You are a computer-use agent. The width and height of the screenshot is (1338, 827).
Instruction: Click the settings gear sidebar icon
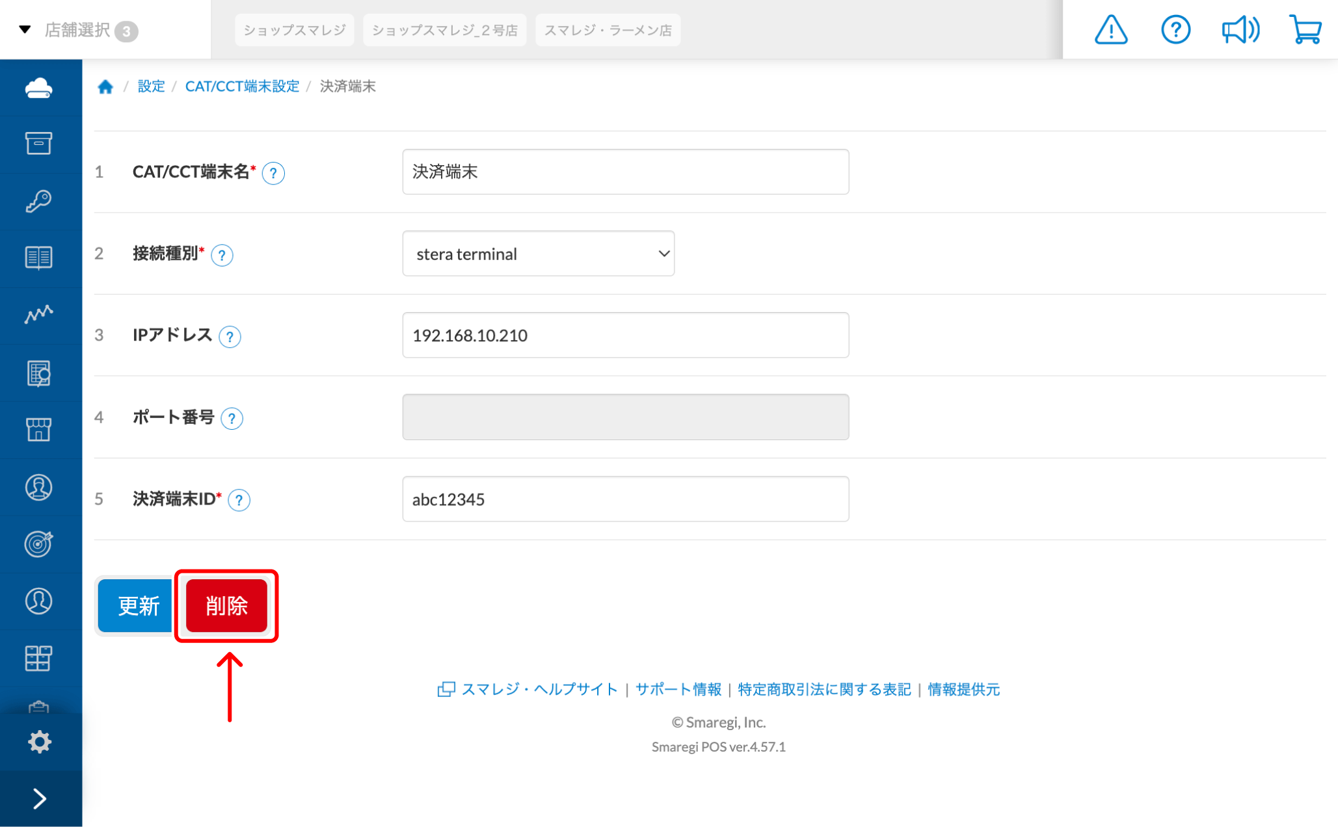[39, 741]
